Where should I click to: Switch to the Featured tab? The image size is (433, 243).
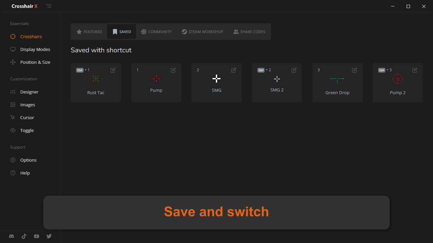click(x=89, y=32)
